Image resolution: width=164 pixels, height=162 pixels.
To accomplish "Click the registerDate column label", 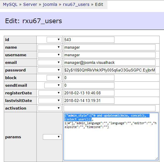I will point(18,93).
